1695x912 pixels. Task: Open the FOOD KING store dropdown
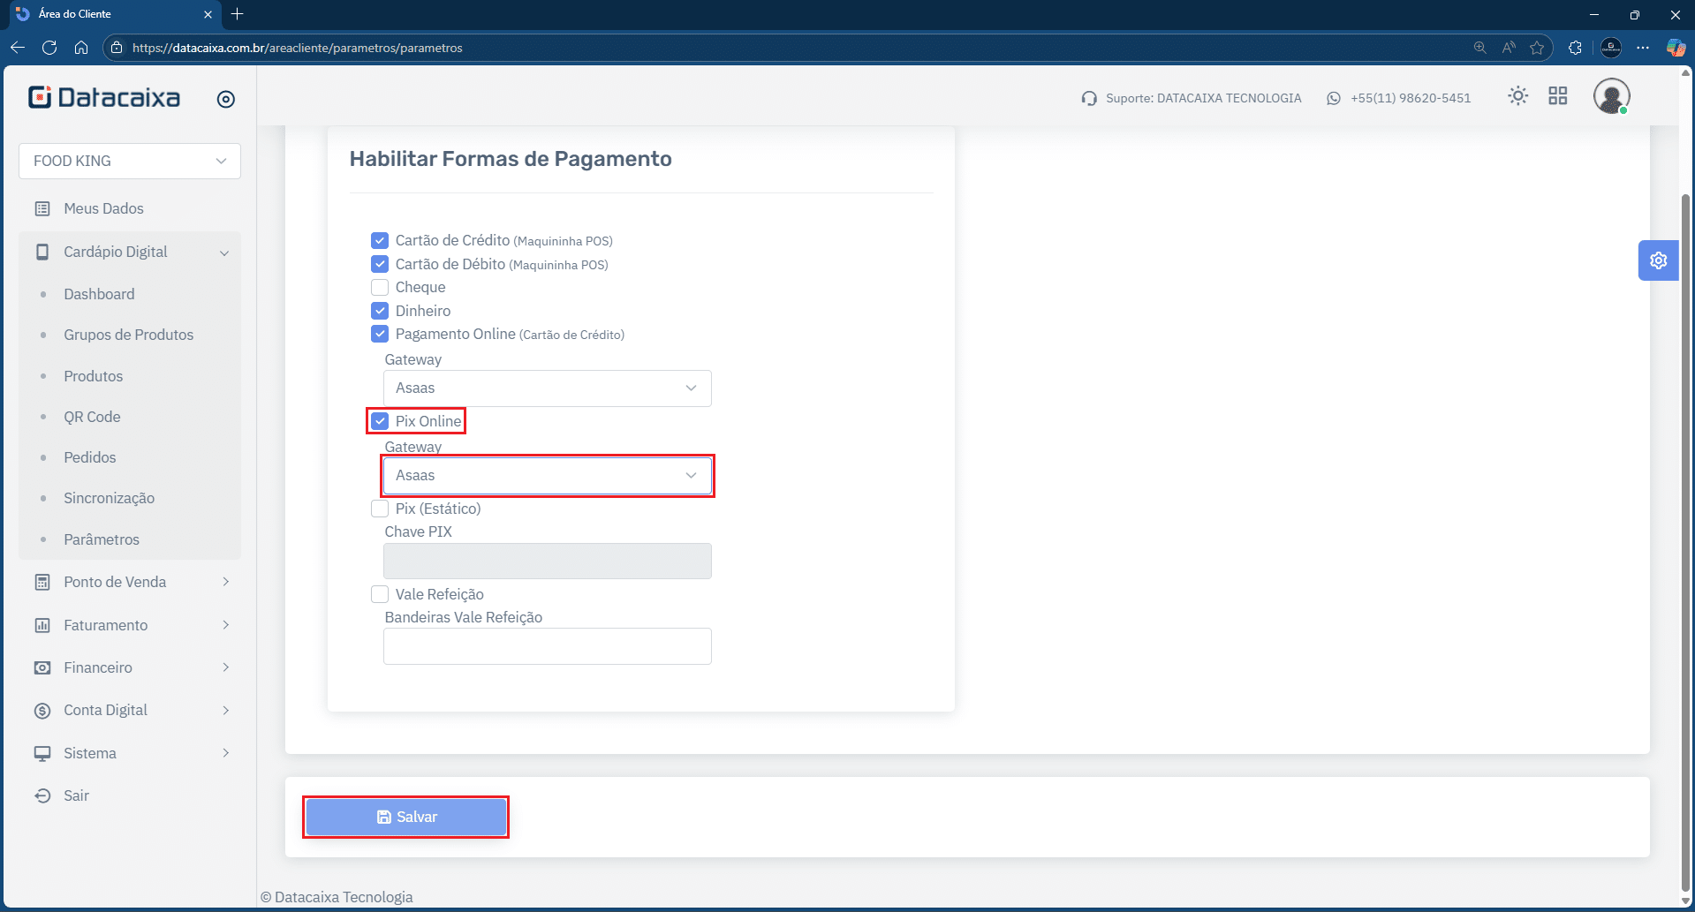pyautogui.click(x=130, y=161)
